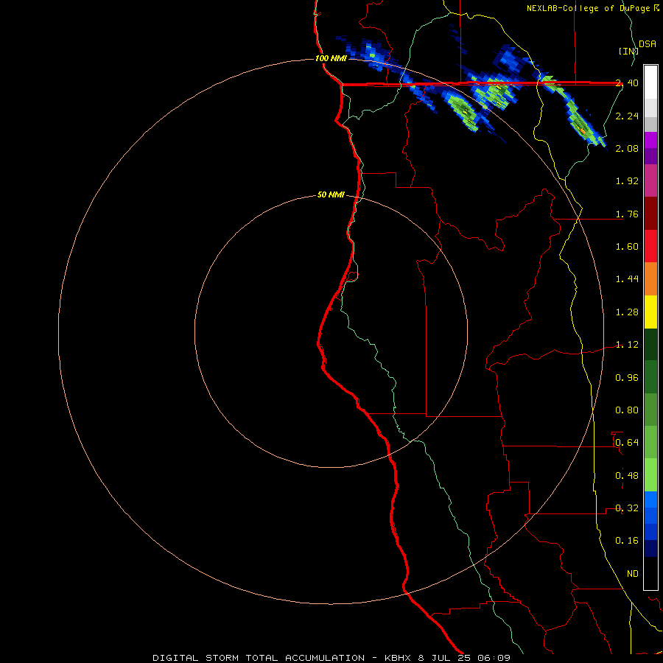Pick the pink legend swatch near 1.92
This screenshot has width=663, height=663.
coord(650,180)
